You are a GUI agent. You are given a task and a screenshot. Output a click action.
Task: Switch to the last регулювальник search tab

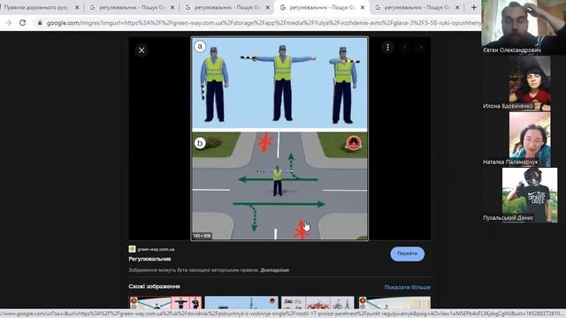click(417, 7)
